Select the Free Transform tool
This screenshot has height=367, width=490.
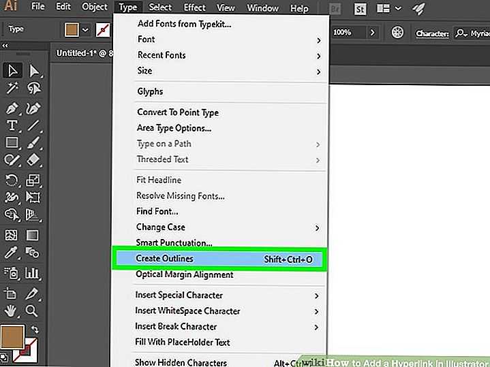pos(33,197)
